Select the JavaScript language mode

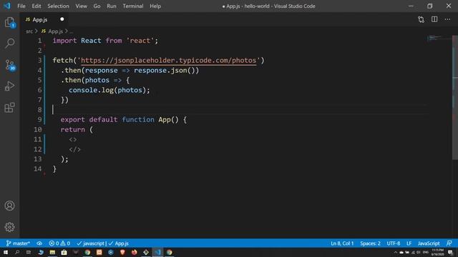click(429, 243)
